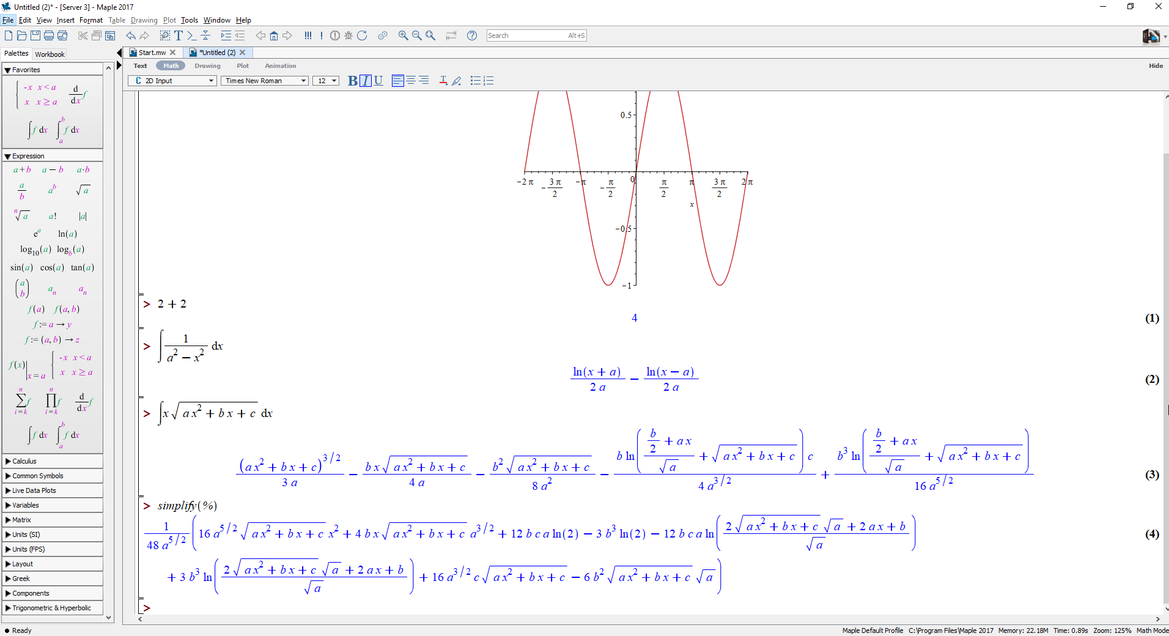Indent the selection with the indent icon
The width and height of the screenshot is (1169, 636).
coord(226,35)
